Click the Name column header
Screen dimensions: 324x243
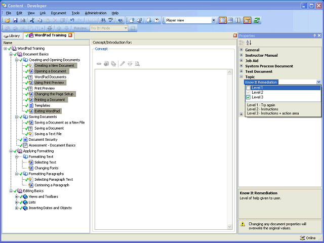click(46, 43)
